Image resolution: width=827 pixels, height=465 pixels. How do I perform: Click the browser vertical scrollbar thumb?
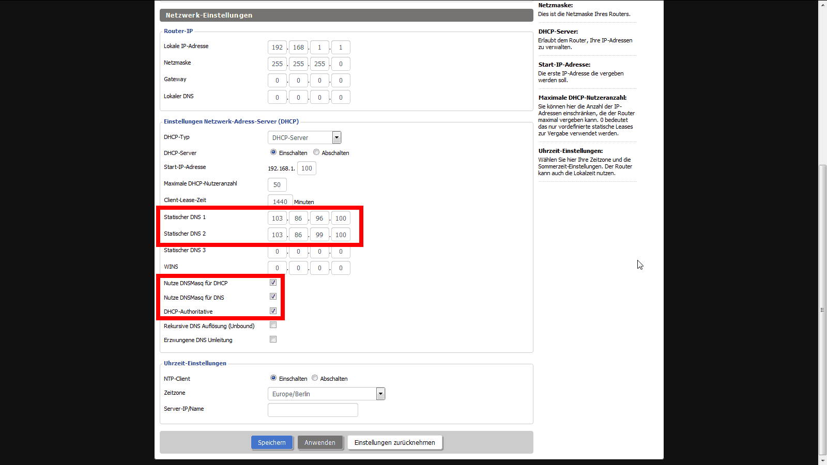(x=822, y=310)
